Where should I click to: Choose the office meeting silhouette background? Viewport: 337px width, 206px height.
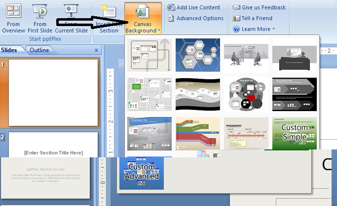[246, 55]
